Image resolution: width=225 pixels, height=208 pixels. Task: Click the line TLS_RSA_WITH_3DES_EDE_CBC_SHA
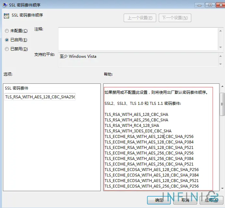138,131
